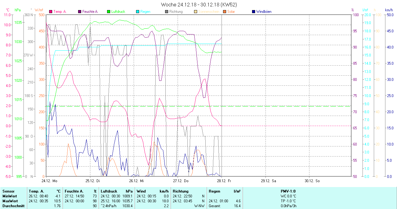Select the Sonnenschein legend label
Screen dimensions: 397x209
pyautogui.click(x=208, y=12)
